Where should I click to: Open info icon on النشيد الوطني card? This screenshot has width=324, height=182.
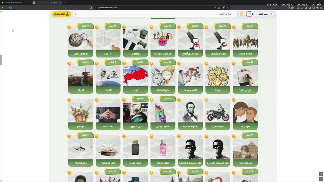[151, 100]
